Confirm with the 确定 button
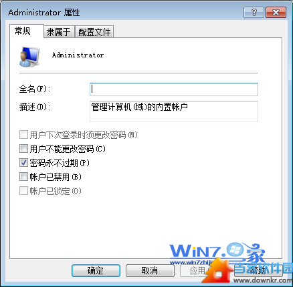The image size is (293, 287). click(x=96, y=270)
